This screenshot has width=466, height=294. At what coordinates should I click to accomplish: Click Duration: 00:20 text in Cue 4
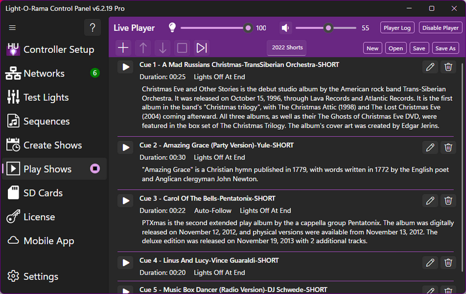[x=163, y=273]
